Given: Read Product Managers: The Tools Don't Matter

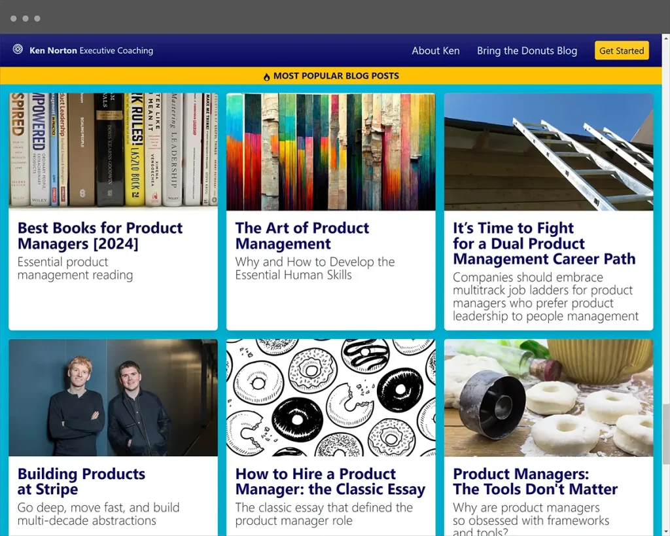Looking at the screenshot, I should (535, 482).
